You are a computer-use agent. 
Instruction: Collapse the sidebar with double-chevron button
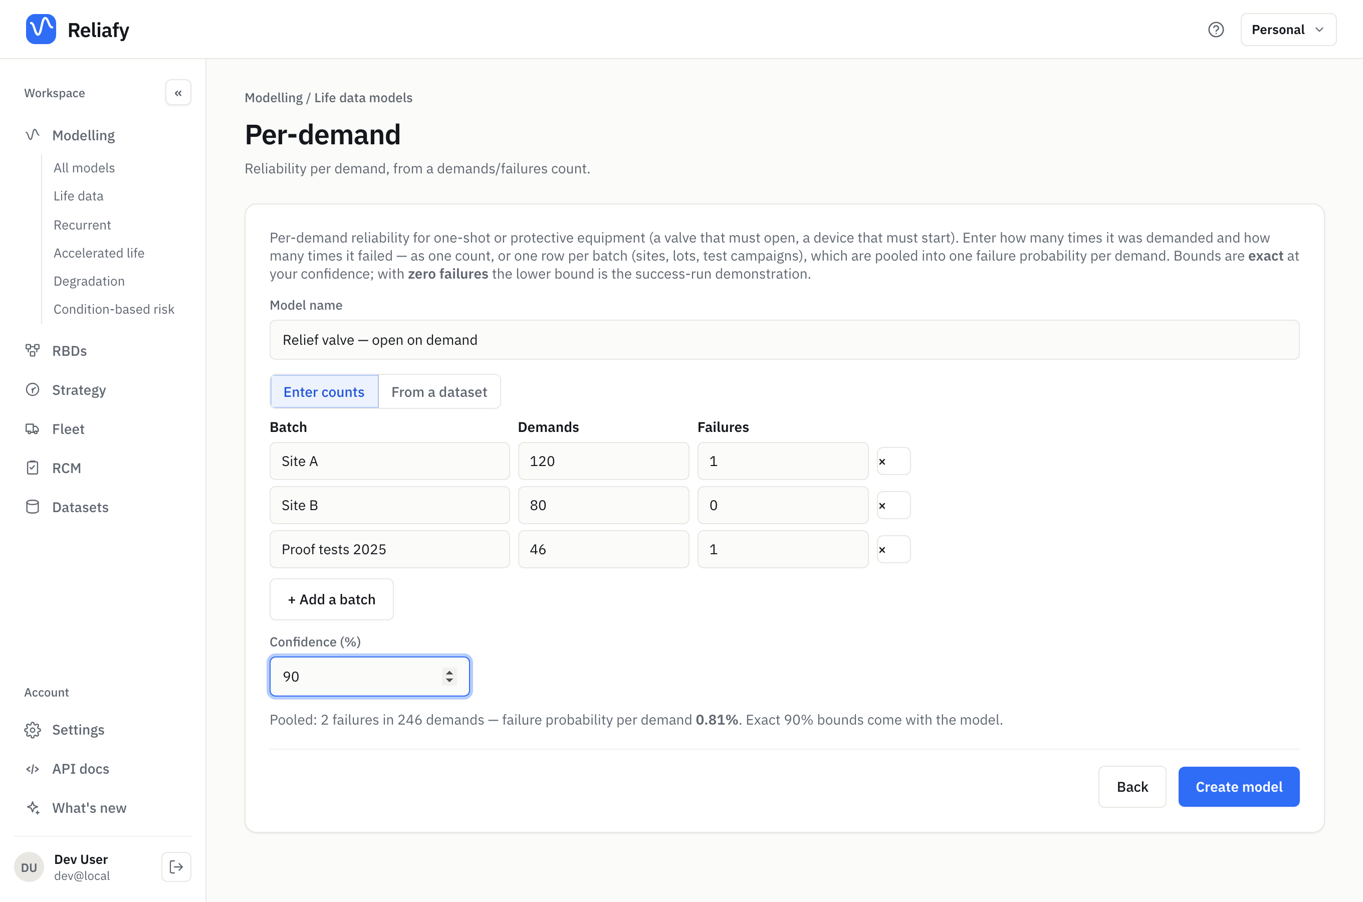pyautogui.click(x=178, y=93)
